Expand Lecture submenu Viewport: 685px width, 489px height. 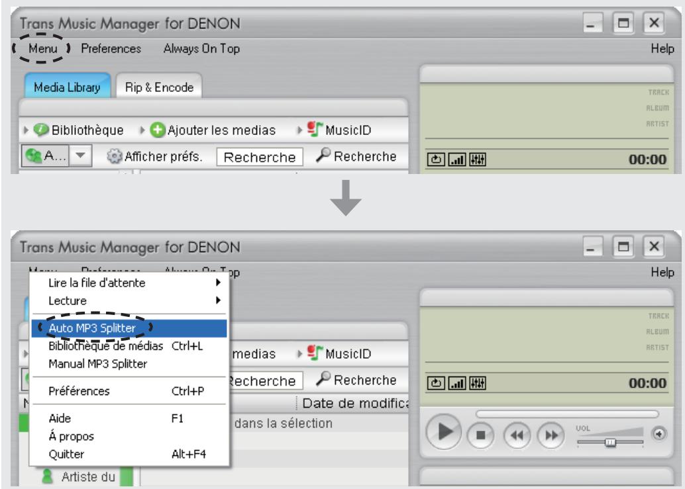coord(129,300)
